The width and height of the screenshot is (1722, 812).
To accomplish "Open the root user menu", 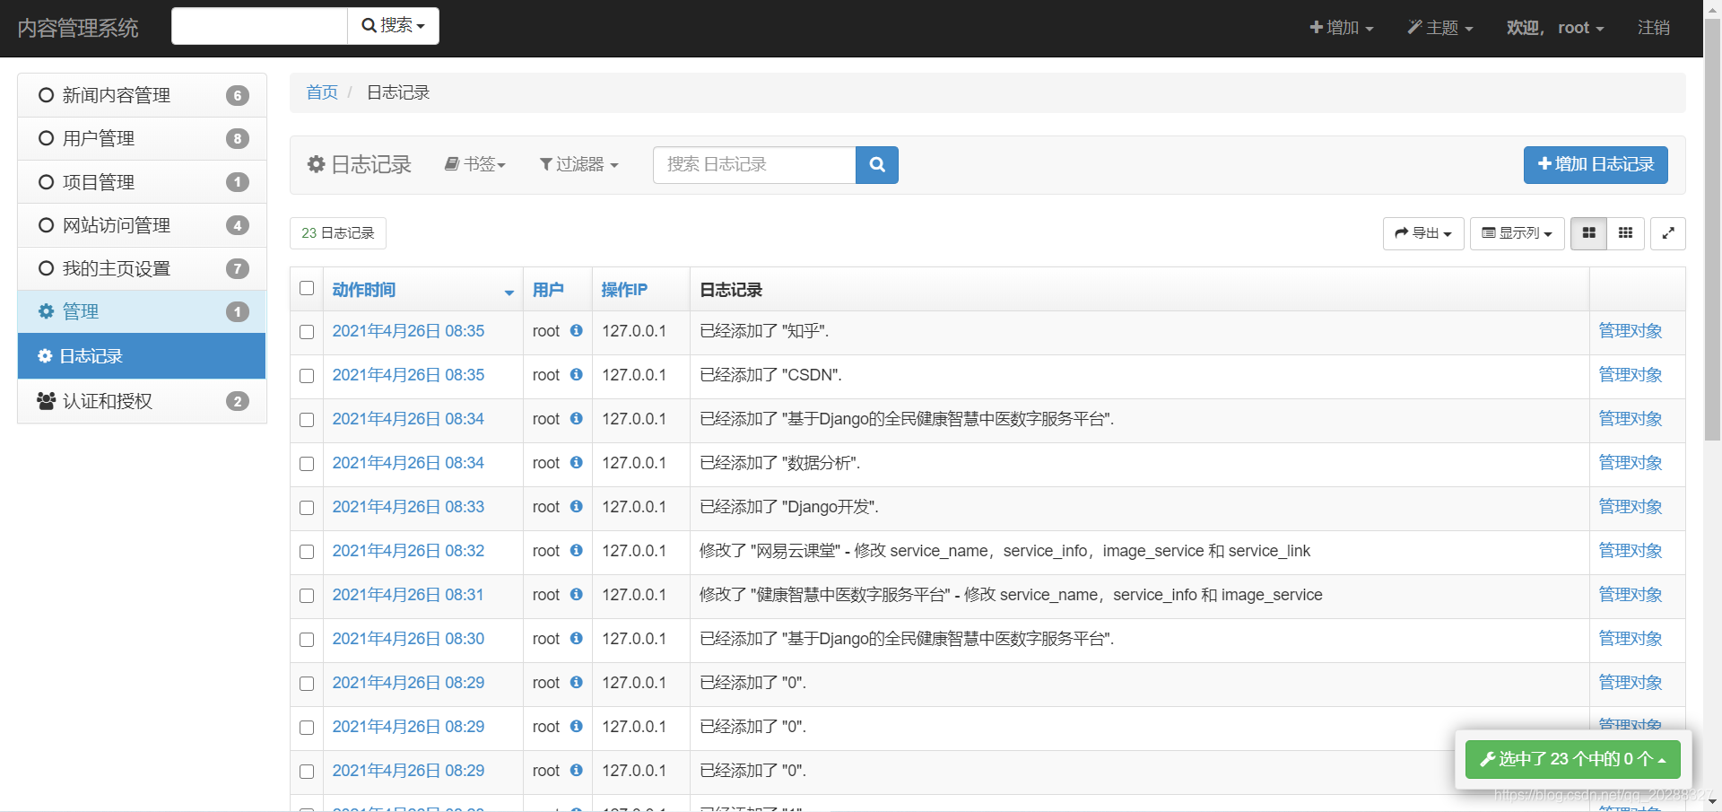I will (1555, 28).
